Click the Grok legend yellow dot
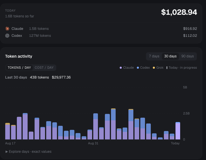Viewport: 206px width, 160px height. 154,68
